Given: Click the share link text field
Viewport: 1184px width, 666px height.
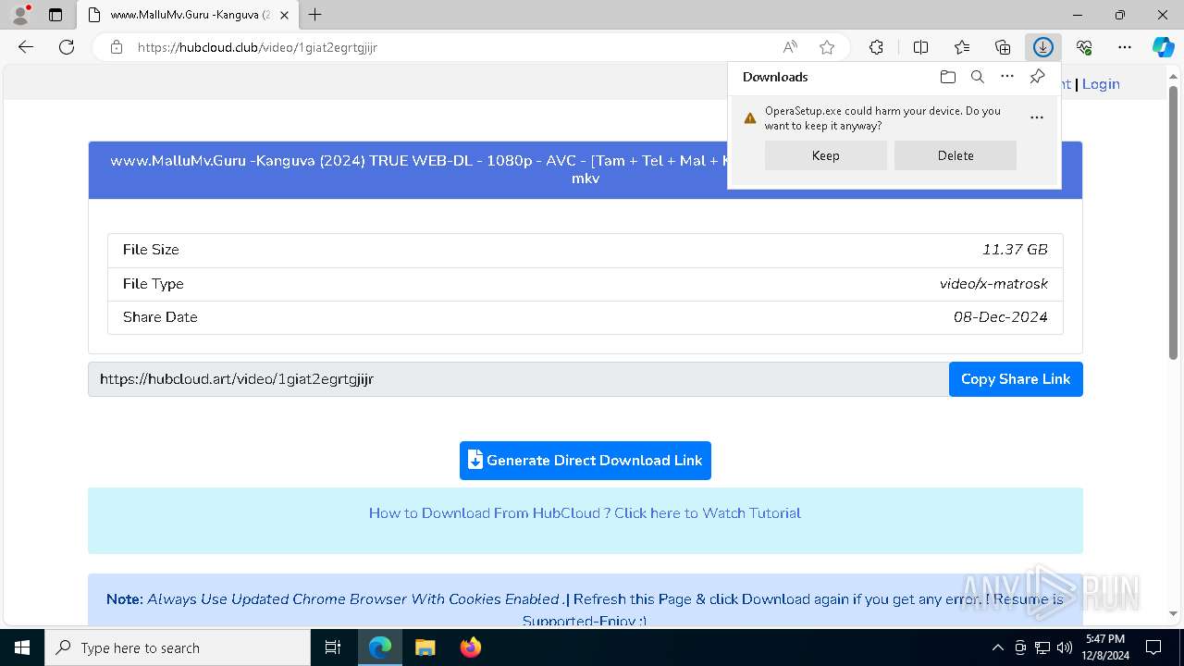Looking at the screenshot, I should 518,379.
